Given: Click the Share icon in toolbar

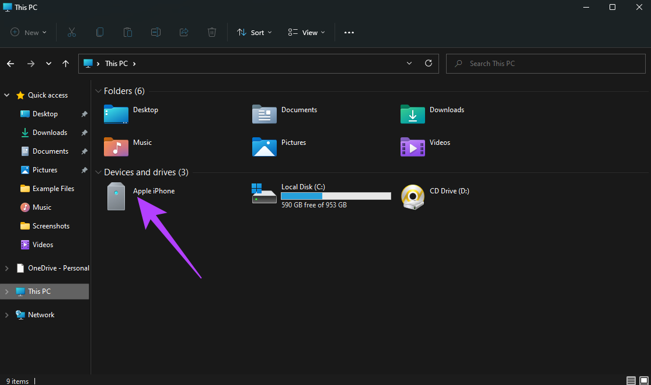Looking at the screenshot, I should [184, 32].
